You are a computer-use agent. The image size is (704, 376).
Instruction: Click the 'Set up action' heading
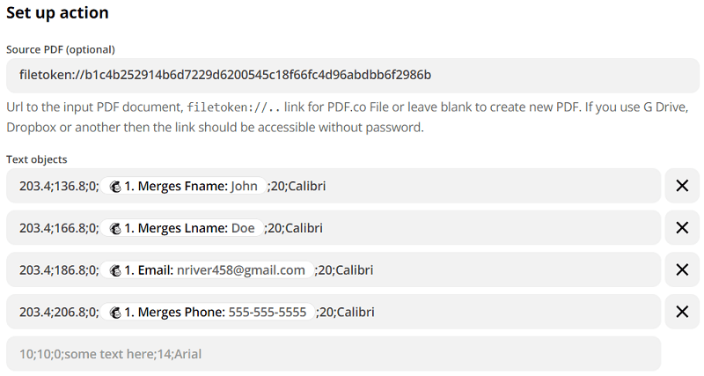pos(58,13)
